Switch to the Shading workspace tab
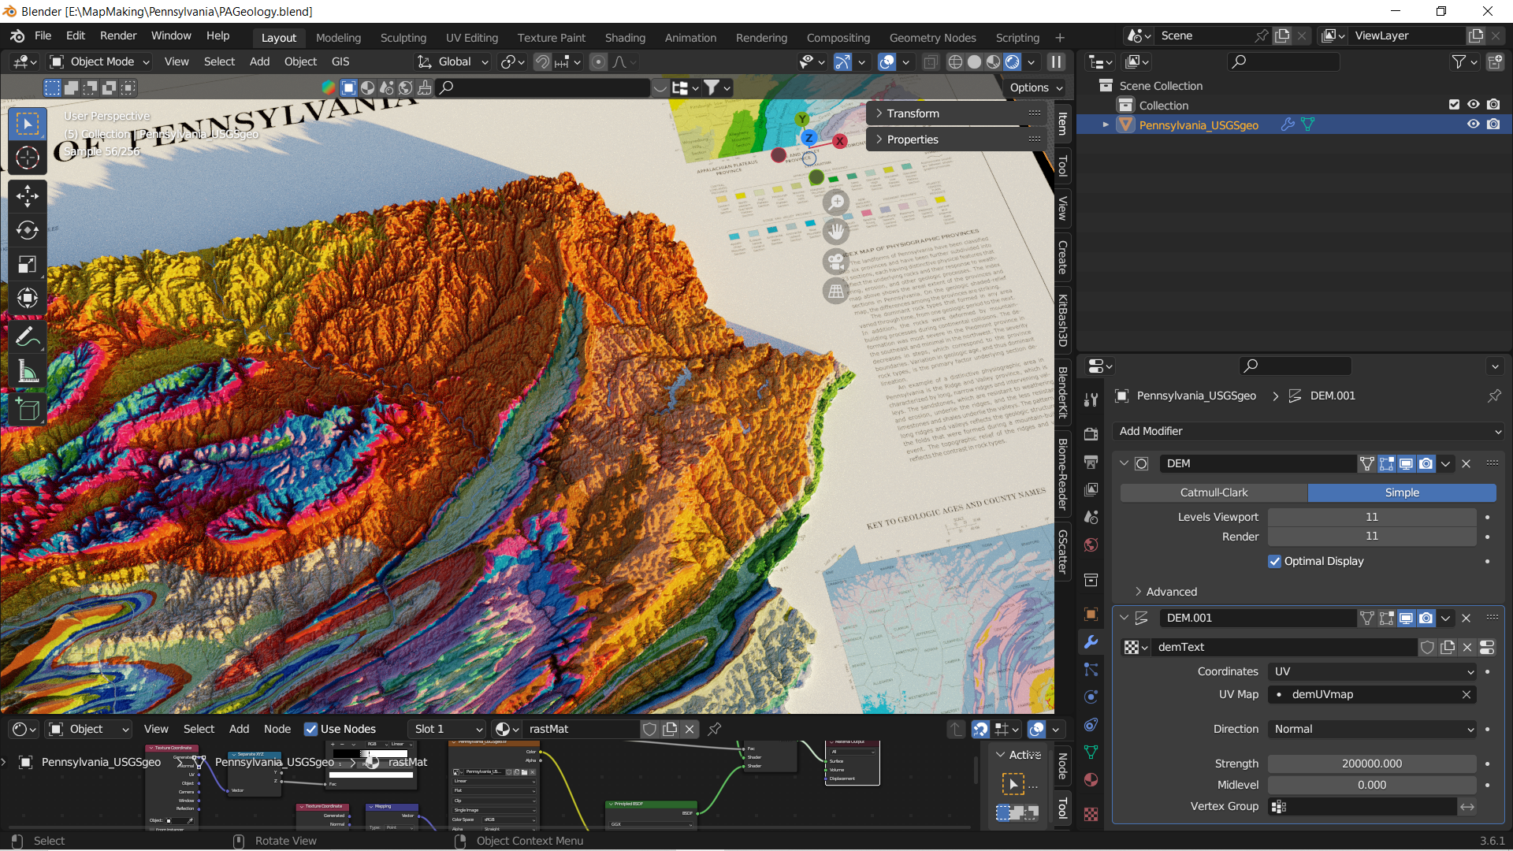This screenshot has height=851, width=1513. [x=625, y=38]
